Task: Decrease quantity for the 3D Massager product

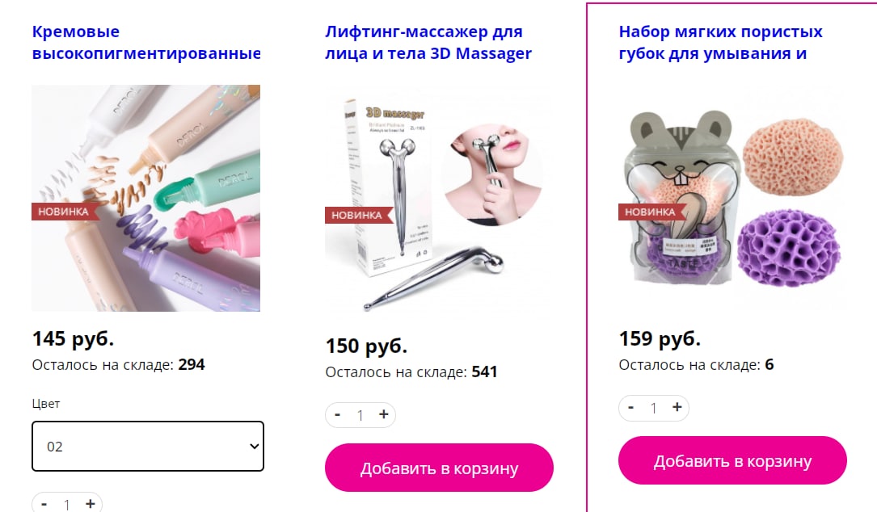Action: coord(337,415)
